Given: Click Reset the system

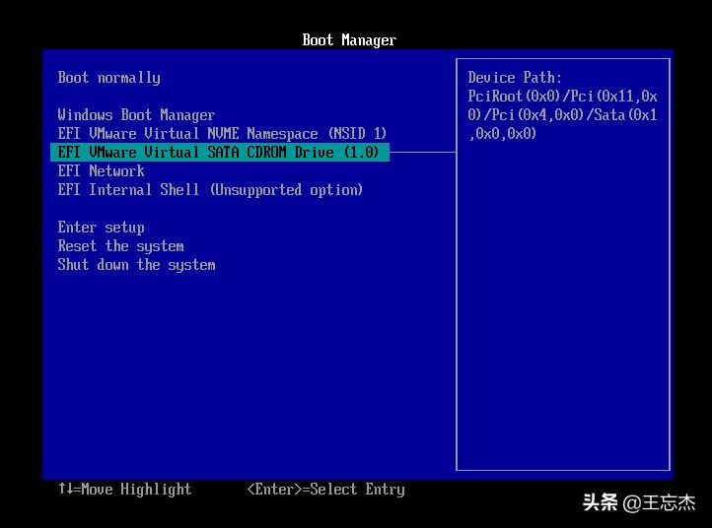Looking at the screenshot, I should click(120, 246).
